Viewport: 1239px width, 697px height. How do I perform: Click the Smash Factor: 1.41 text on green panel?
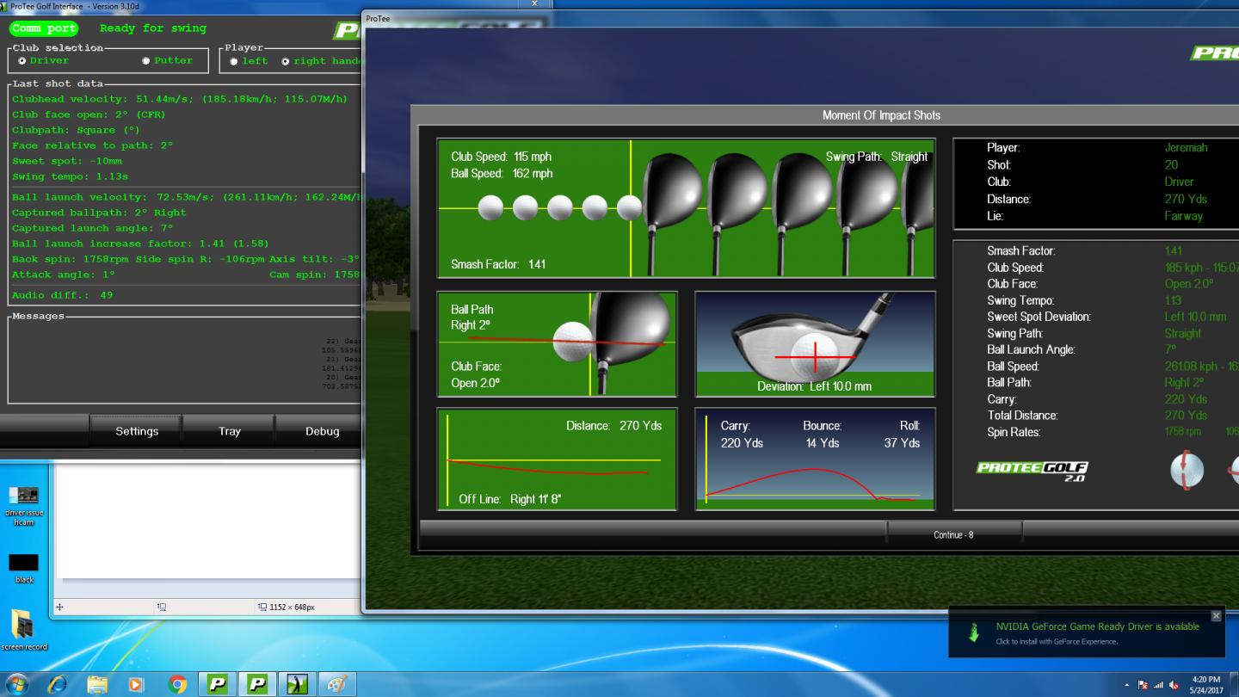click(498, 264)
